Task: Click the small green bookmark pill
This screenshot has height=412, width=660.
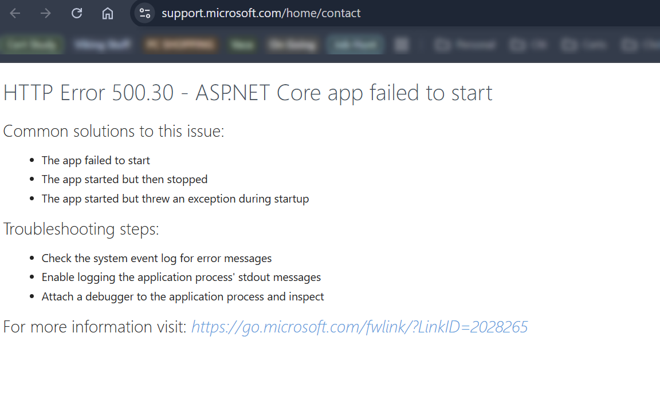Action: point(242,45)
